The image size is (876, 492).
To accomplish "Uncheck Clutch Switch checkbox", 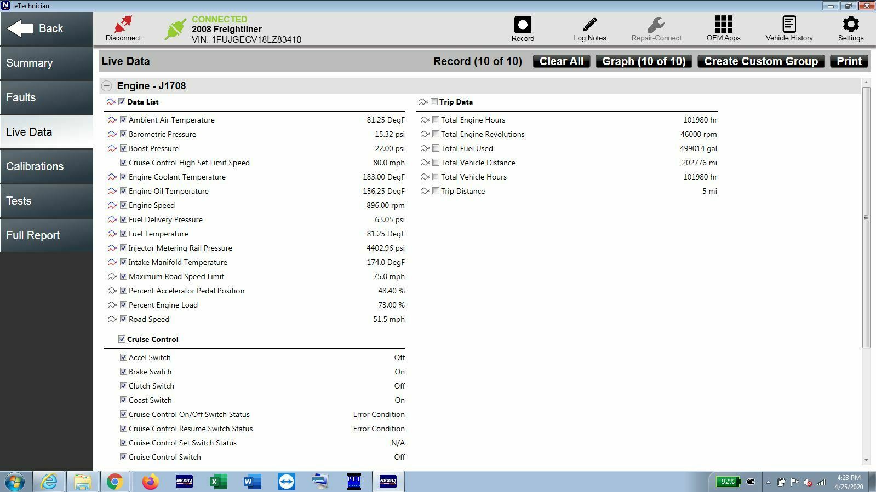I will click(123, 386).
